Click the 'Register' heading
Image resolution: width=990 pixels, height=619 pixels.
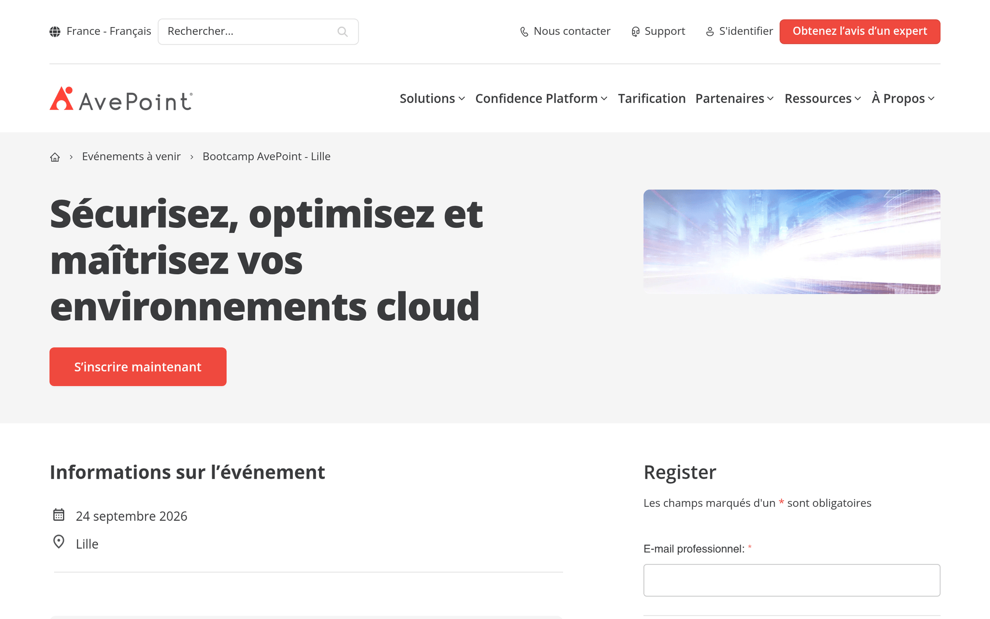pyautogui.click(x=680, y=472)
